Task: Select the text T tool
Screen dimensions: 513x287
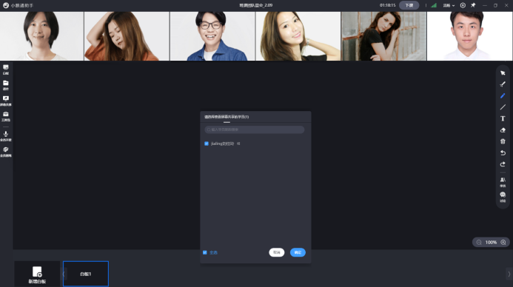Action: coord(503,118)
